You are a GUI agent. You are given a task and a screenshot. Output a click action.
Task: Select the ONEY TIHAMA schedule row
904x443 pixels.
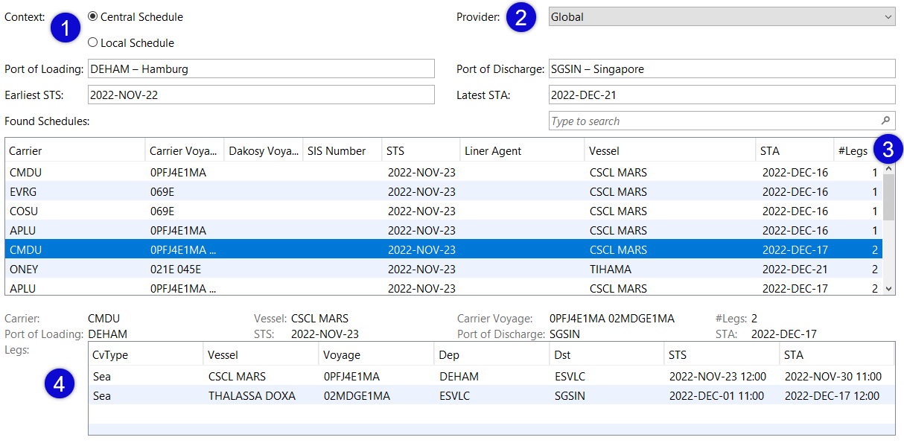click(x=298, y=269)
